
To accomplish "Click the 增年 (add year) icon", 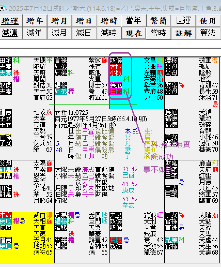I will click(35, 21).
